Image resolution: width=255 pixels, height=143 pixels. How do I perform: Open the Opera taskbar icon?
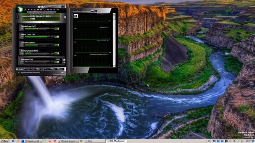(55, 141)
